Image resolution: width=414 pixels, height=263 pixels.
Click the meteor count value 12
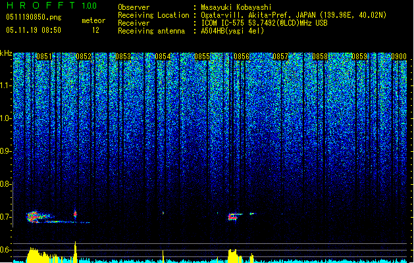click(95, 30)
